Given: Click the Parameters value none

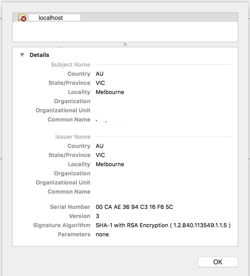Looking at the screenshot, I should (102, 234).
